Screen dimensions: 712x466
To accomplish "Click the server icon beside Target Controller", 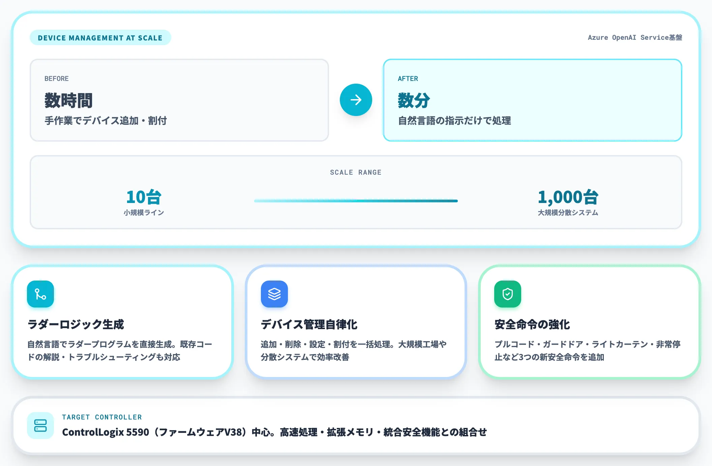I will pos(40,426).
